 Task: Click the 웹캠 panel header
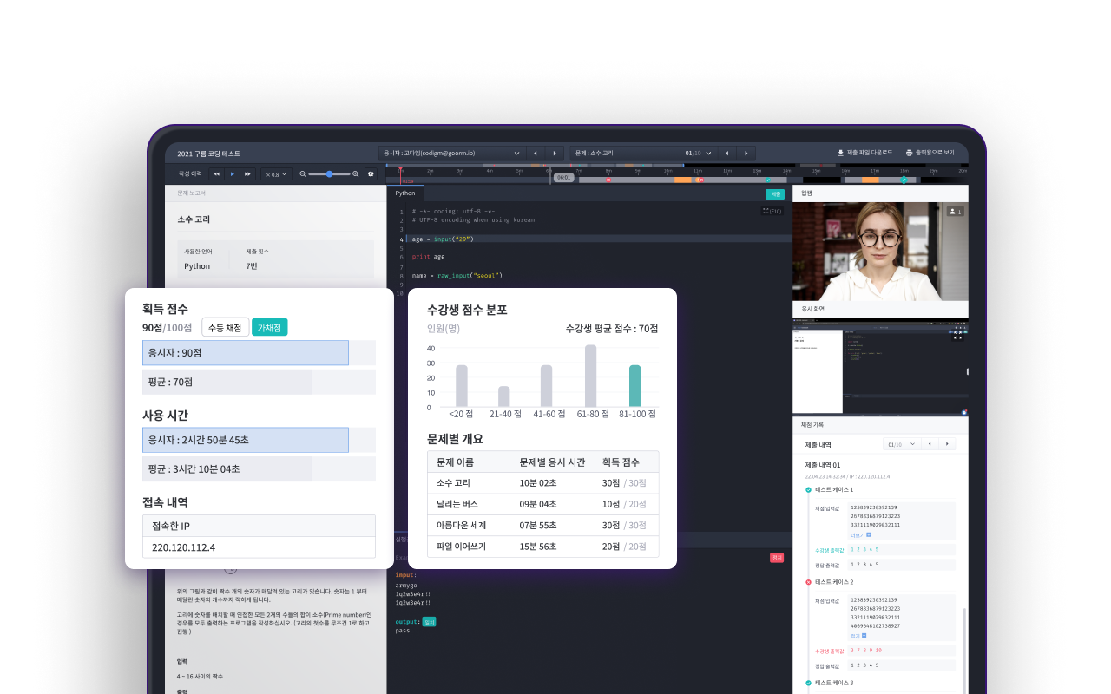[880, 193]
